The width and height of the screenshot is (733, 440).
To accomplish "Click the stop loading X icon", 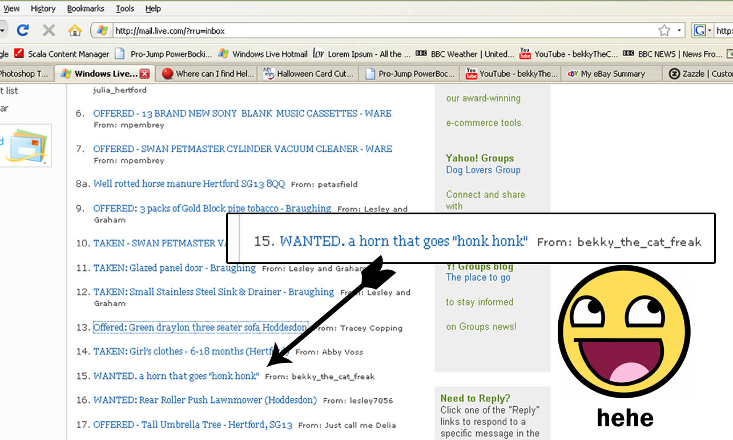I will (x=49, y=30).
